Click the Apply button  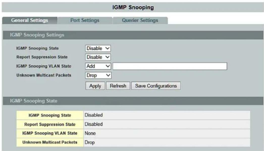coord(95,86)
